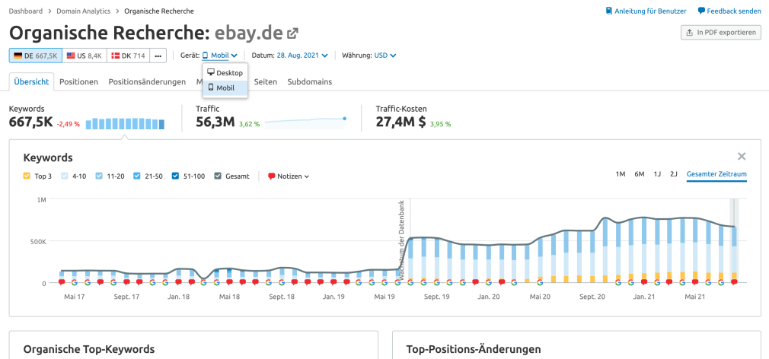Click the In PDF exportieren button
This screenshot has width=769, height=359.
coord(721,33)
